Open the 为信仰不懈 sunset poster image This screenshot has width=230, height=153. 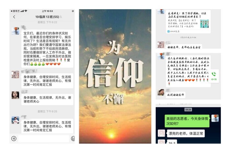pos(115,76)
